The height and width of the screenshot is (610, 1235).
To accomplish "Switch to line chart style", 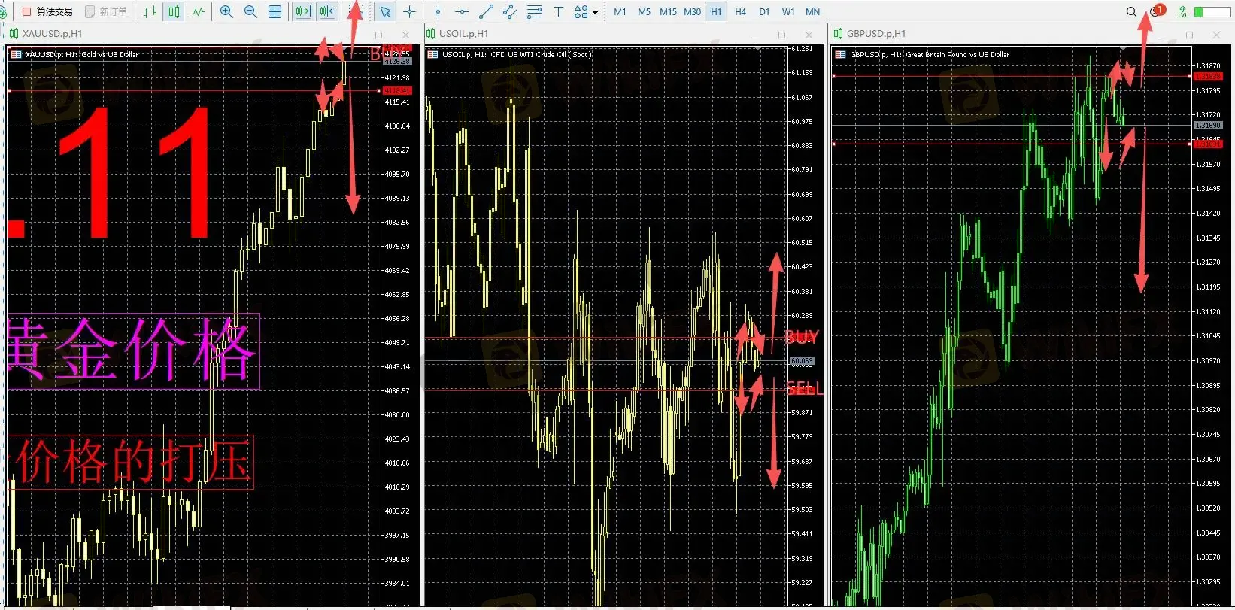I will [x=198, y=11].
